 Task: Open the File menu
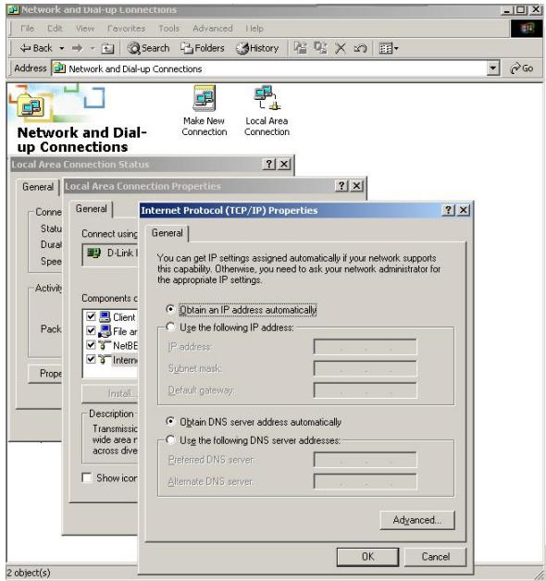(27, 29)
